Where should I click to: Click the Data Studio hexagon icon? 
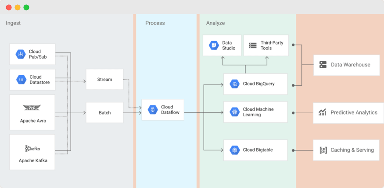tap(214, 45)
